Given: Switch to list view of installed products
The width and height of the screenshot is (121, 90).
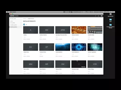Looking at the screenshot, I should point(26,24).
